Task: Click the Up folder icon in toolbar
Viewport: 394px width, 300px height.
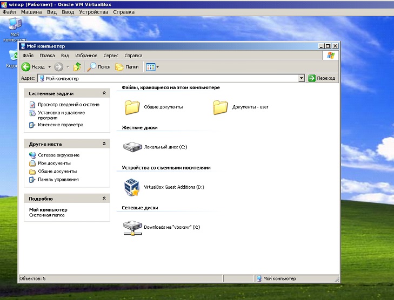Action: [x=77, y=67]
